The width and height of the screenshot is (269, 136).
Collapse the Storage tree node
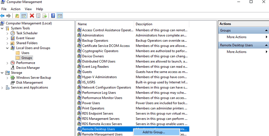tap(2, 73)
